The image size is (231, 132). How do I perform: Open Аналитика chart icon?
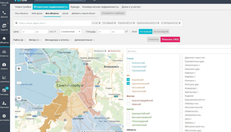pos(4,79)
